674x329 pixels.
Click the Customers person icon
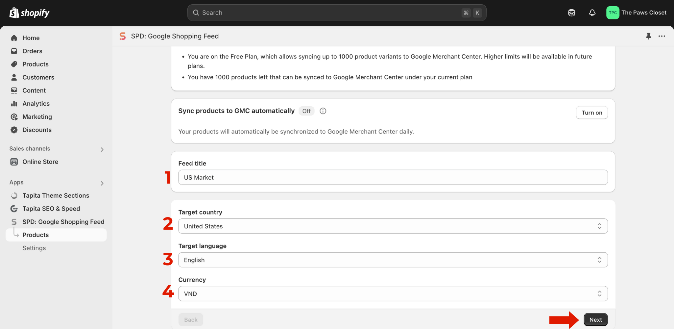pyautogui.click(x=14, y=77)
